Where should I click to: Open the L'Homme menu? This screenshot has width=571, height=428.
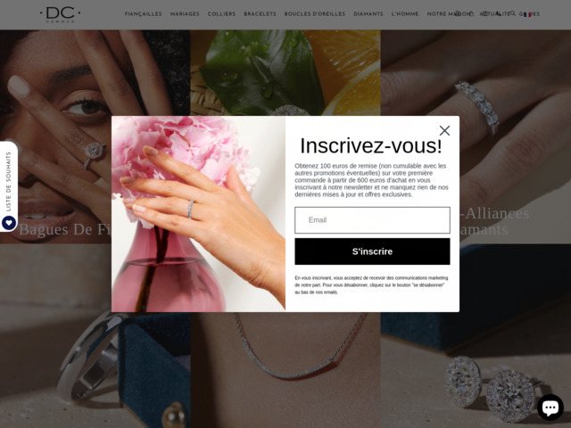[405, 14]
